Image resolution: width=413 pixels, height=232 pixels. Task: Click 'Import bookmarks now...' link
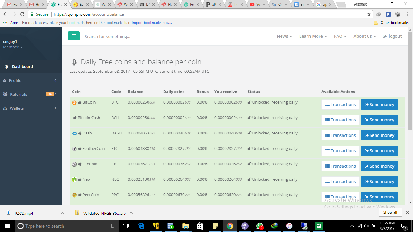coord(152,23)
